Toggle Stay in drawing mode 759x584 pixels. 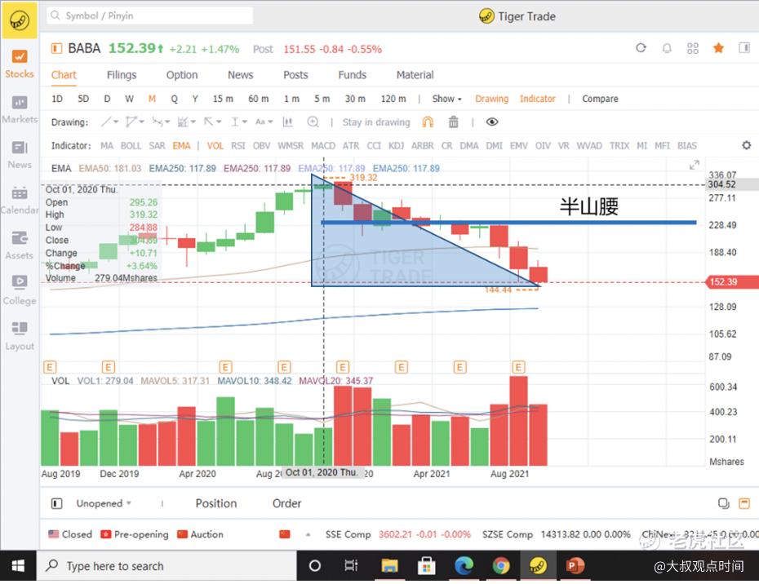(x=376, y=122)
